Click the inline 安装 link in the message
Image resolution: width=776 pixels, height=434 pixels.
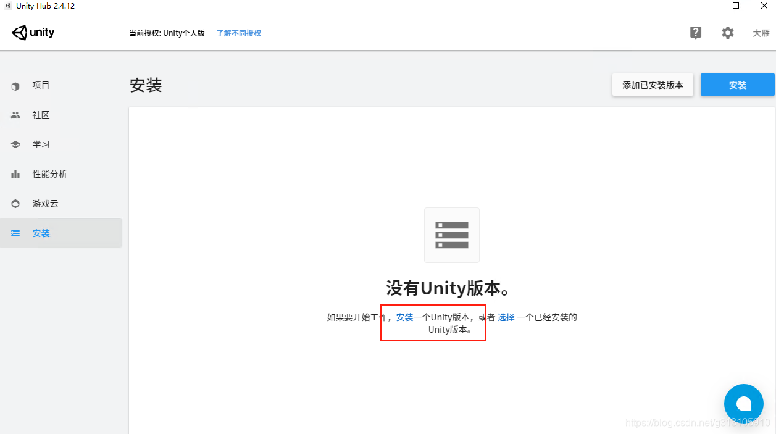(x=405, y=317)
